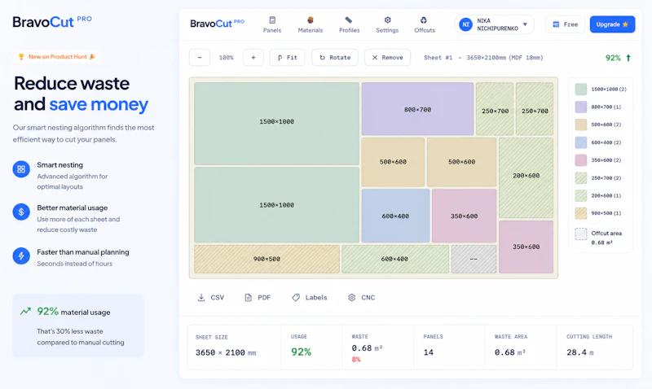Open the Profiles tab icon
This screenshot has height=389, width=652.
click(349, 20)
